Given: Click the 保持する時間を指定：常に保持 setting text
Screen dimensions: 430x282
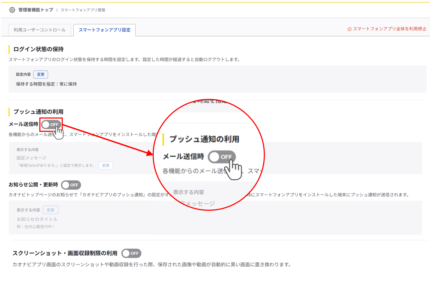Looking at the screenshot, I should tap(46, 84).
